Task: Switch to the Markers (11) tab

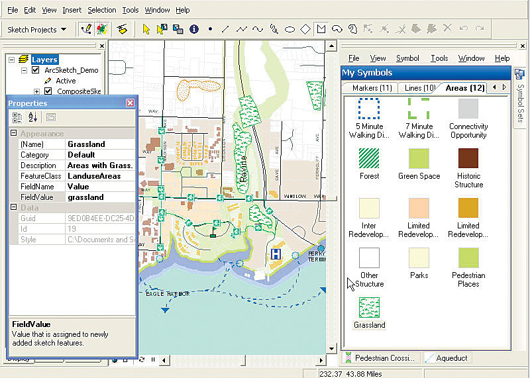Action: (372, 88)
